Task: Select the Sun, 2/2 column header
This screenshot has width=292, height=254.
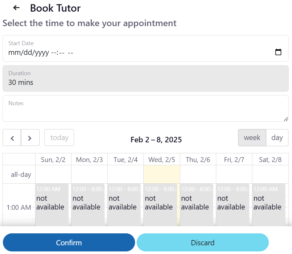Action: click(53, 160)
